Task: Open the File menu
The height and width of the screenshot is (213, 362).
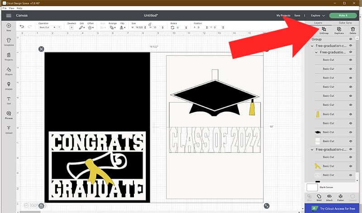Action: pyautogui.click(x=5, y=8)
